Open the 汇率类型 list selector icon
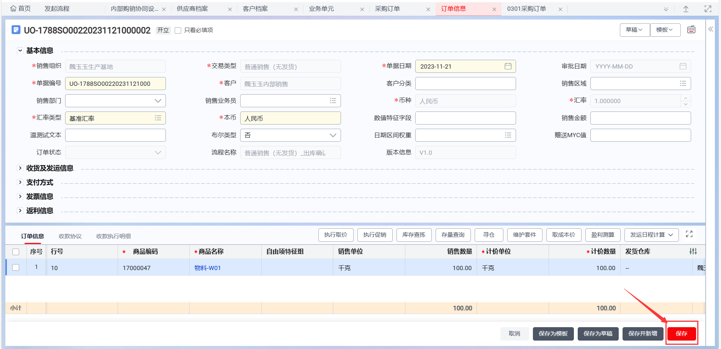The width and height of the screenshot is (721, 349). pos(158,118)
